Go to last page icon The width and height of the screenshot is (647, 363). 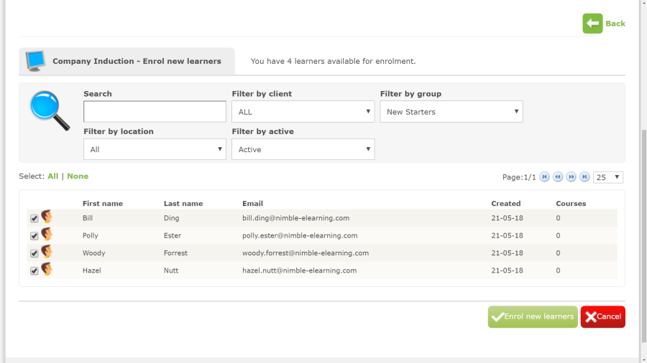click(x=584, y=177)
